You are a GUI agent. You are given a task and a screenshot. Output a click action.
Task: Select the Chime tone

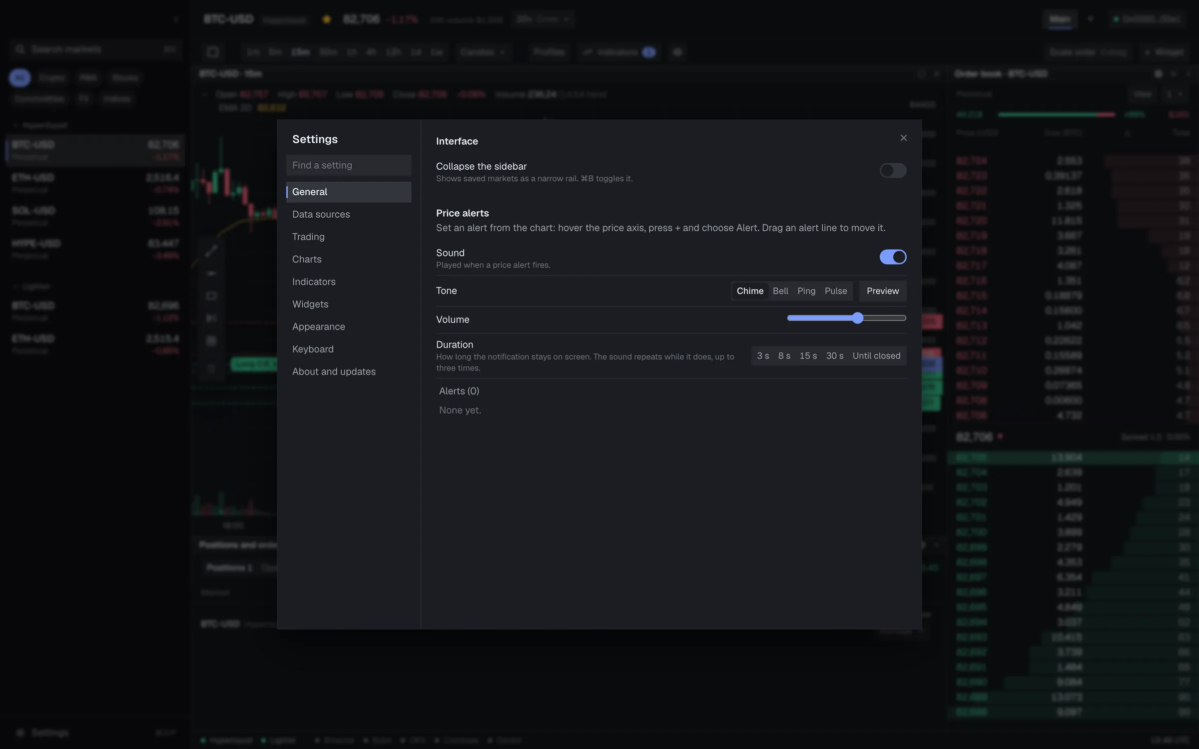pyautogui.click(x=750, y=291)
